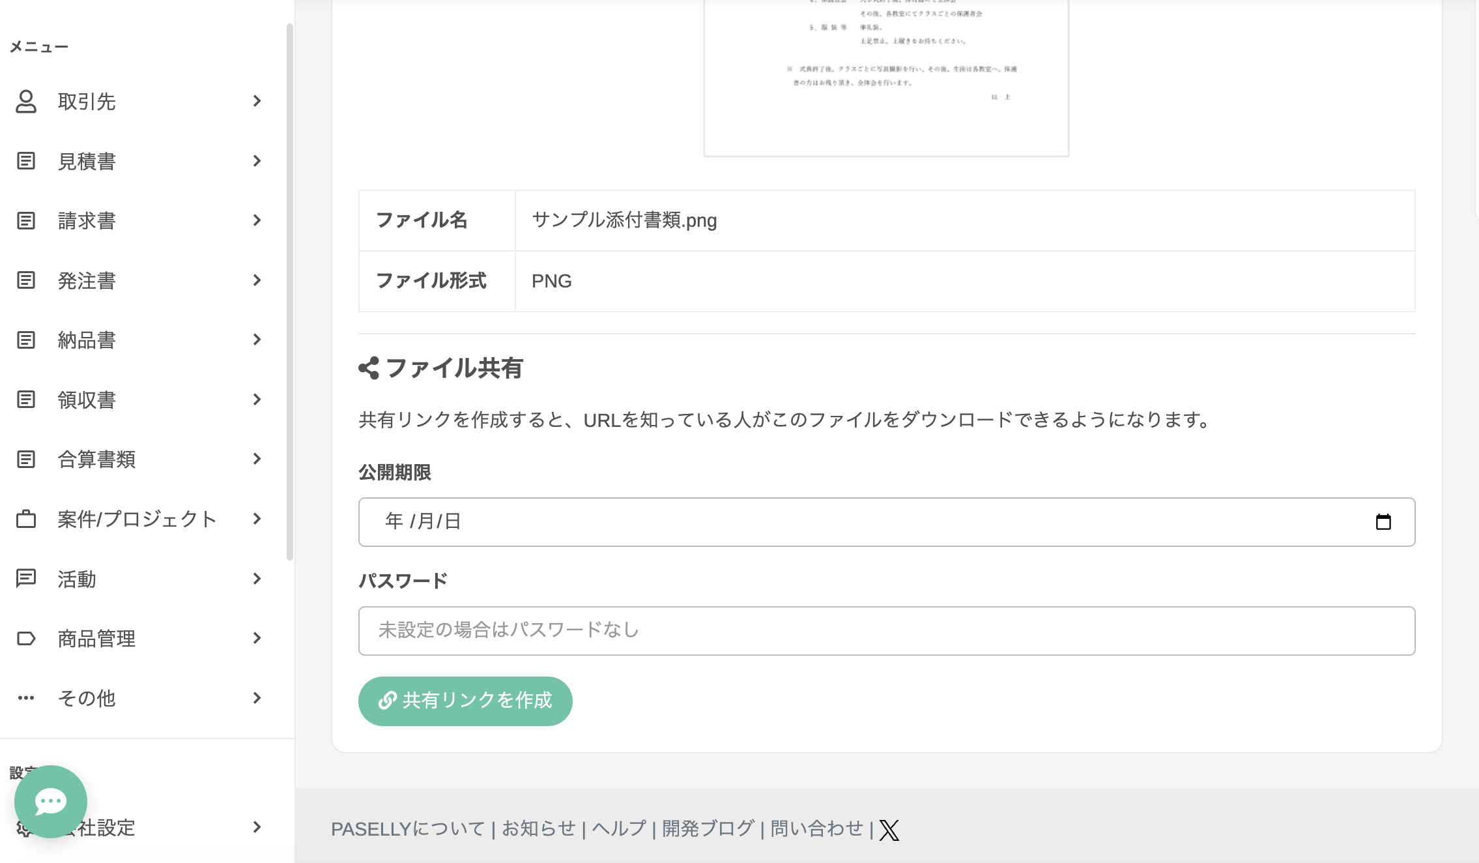Focus the 公開期限 date field
Screen dimensions: 1479x863
pos(887,522)
